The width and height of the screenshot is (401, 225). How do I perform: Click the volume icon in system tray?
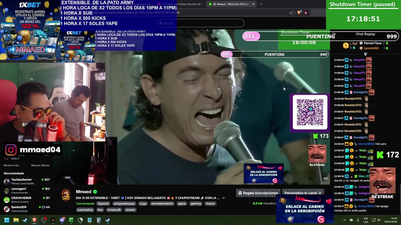pyautogui.click(x=378, y=220)
